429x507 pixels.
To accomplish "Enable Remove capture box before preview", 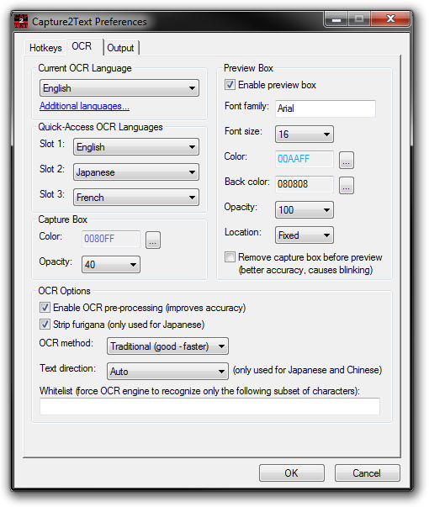I will 230,257.
